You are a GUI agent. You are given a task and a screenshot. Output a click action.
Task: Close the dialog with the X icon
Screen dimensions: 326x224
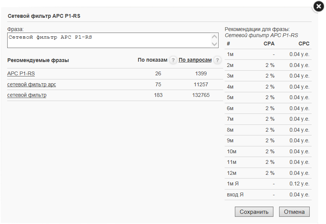(x=318, y=7)
